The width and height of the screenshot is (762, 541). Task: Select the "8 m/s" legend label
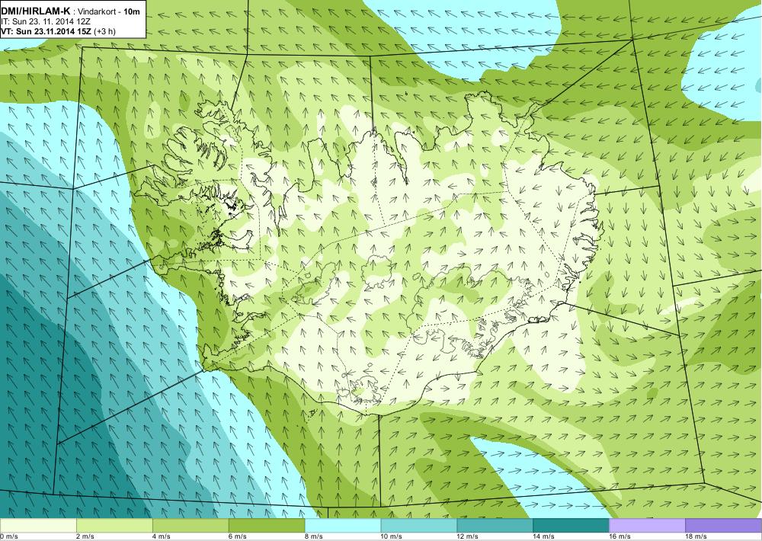click(314, 536)
